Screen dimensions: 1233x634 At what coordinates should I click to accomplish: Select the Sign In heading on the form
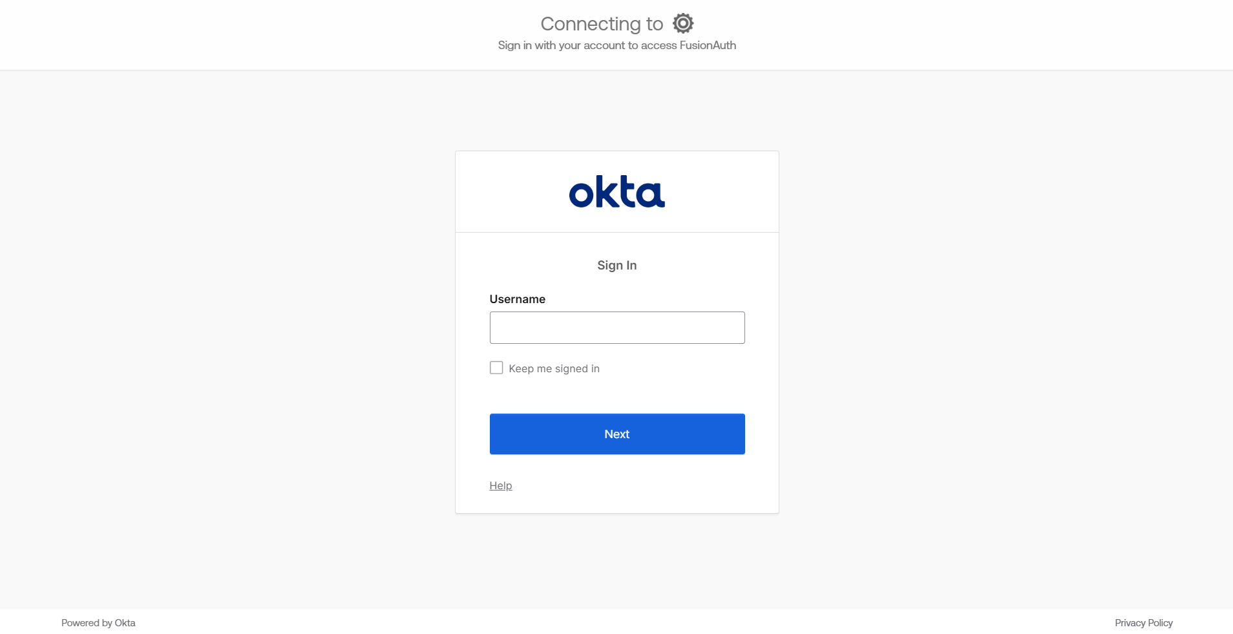click(616, 265)
